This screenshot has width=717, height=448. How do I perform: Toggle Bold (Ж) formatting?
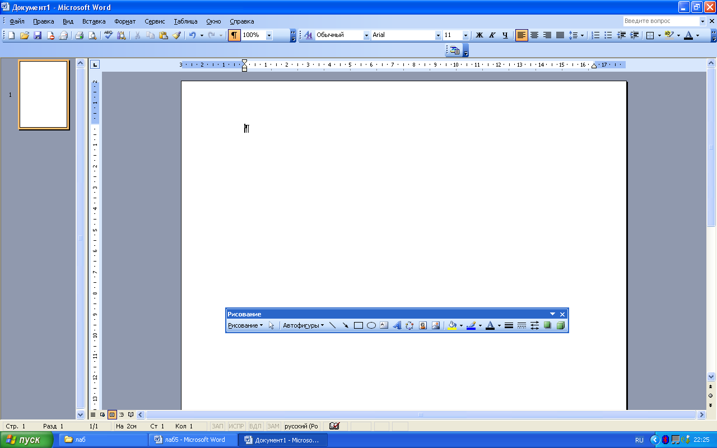[479, 35]
